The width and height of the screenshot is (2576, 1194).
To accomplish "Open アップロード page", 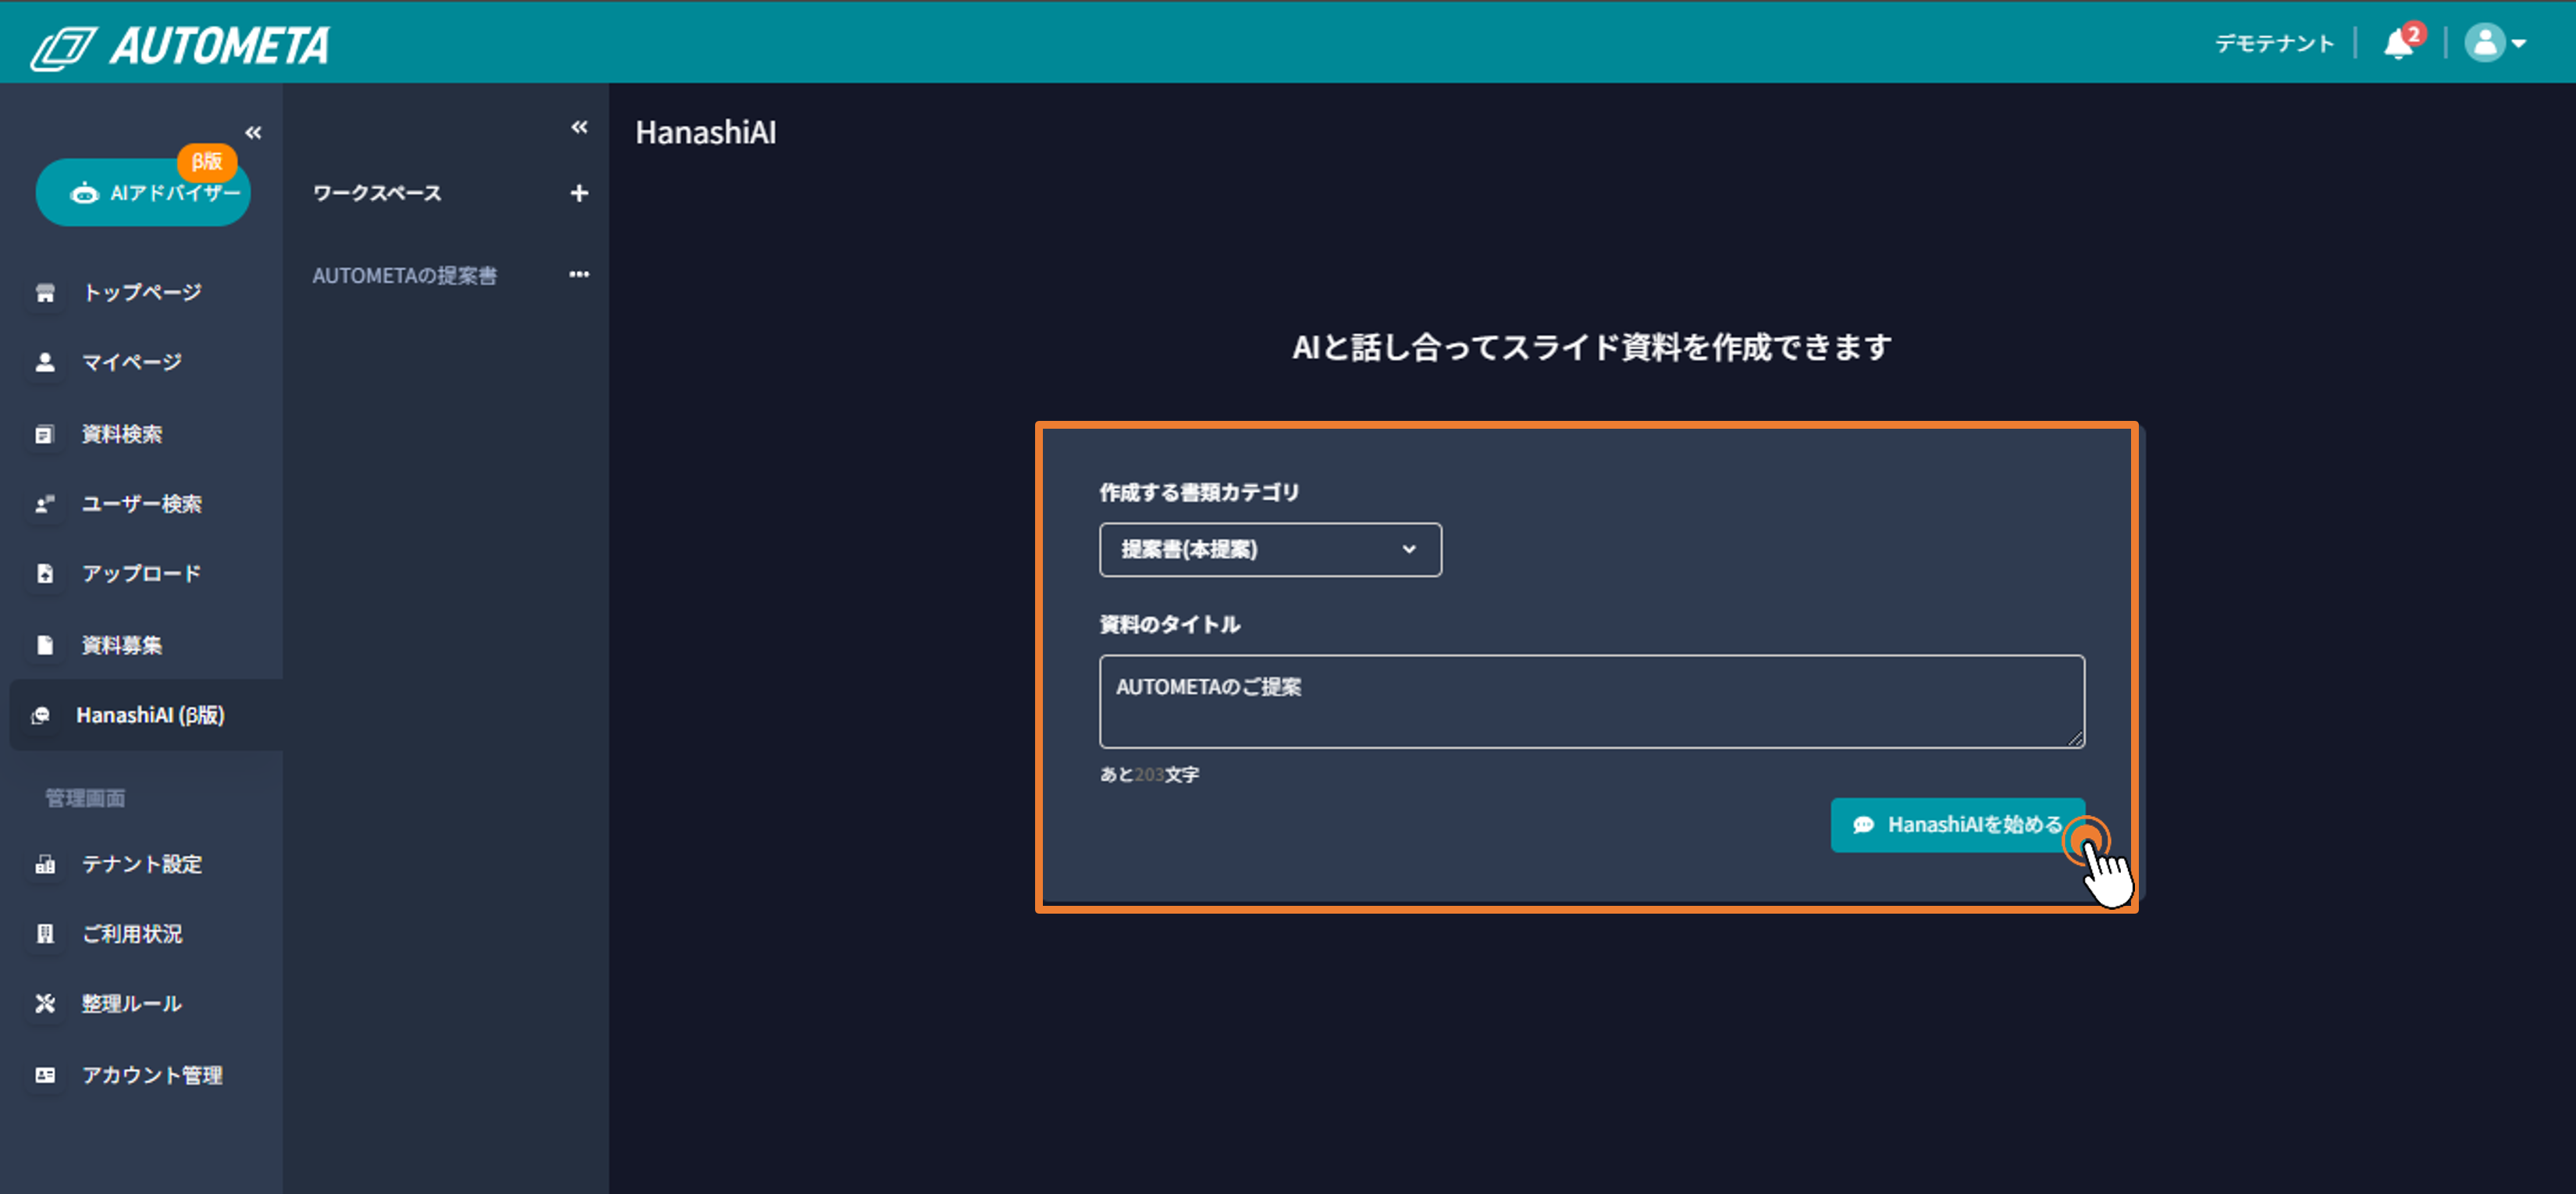I will pos(141,573).
